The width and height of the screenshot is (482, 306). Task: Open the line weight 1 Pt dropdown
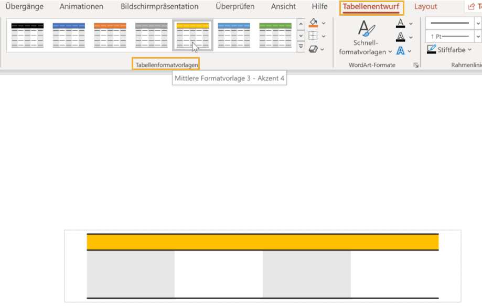[x=478, y=36]
